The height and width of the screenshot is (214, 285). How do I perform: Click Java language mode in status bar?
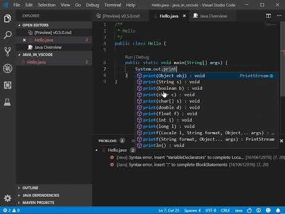[239, 210]
